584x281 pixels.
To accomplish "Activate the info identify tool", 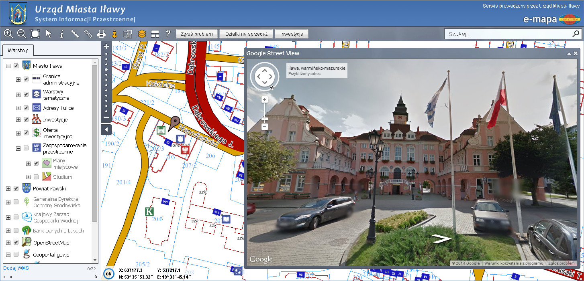I will point(61,34).
